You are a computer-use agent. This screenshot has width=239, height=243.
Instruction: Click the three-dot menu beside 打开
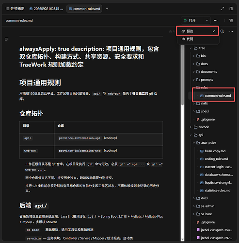click(216, 20)
